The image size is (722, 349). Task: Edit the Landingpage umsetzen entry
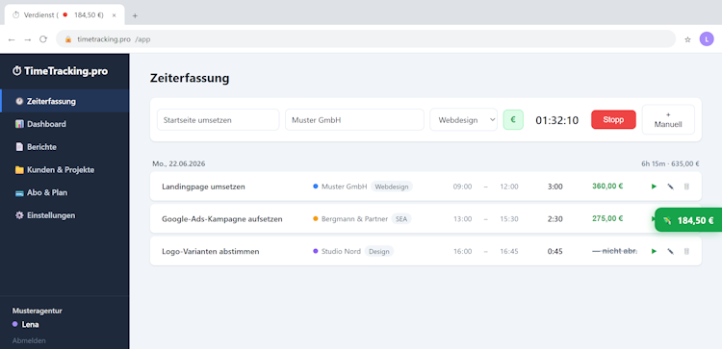pos(670,187)
